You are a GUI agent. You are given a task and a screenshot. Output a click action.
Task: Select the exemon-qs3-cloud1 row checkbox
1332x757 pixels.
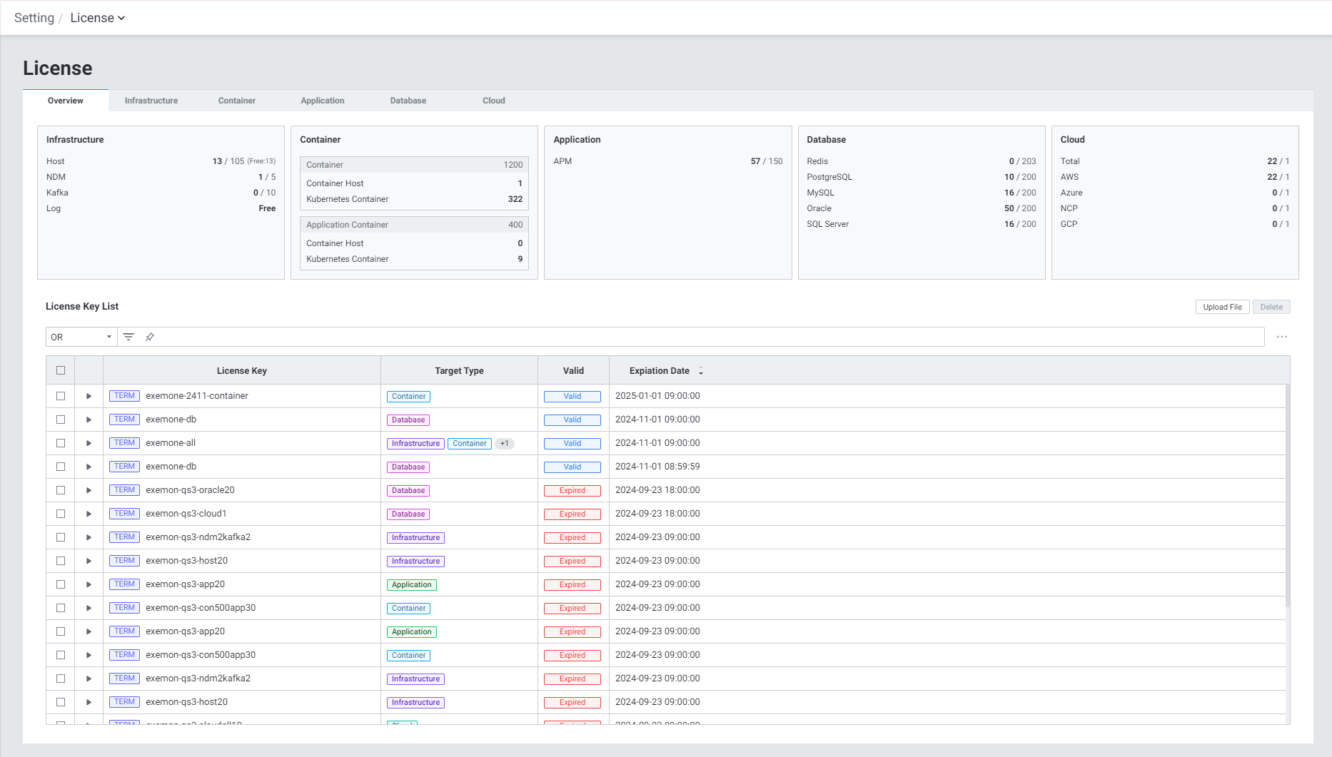click(x=61, y=514)
